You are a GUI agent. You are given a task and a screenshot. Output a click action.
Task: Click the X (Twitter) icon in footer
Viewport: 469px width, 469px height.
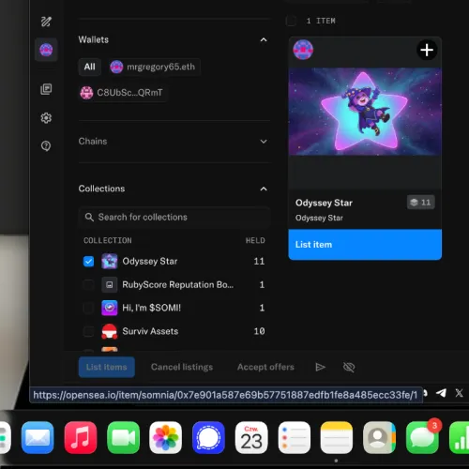click(459, 393)
